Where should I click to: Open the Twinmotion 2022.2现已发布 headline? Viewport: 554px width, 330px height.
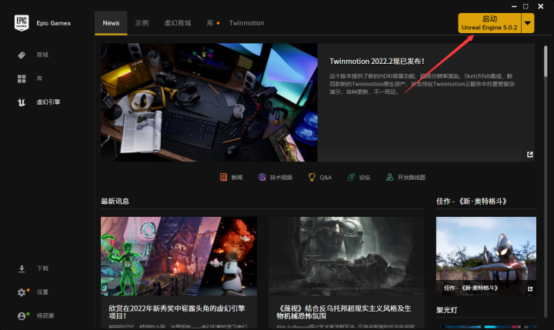tap(376, 62)
